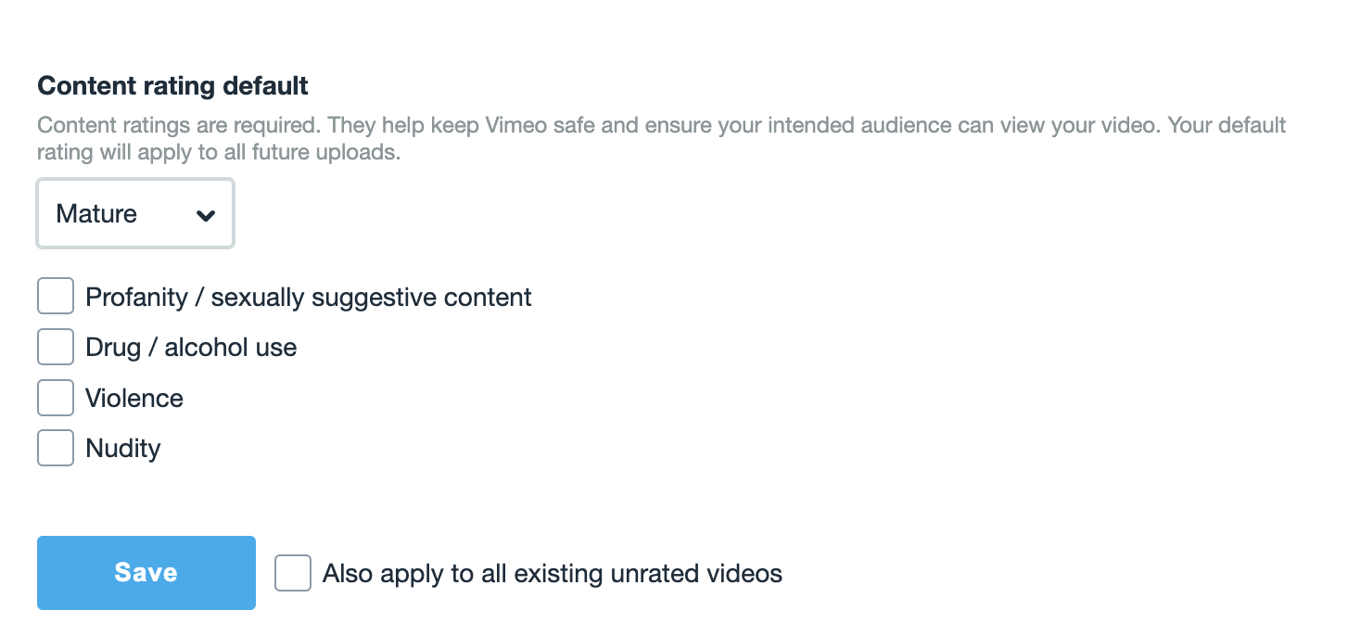Enable the Drug / alcohol use checkbox
The height and width of the screenshot is (636, 1361).
(56, 348)
